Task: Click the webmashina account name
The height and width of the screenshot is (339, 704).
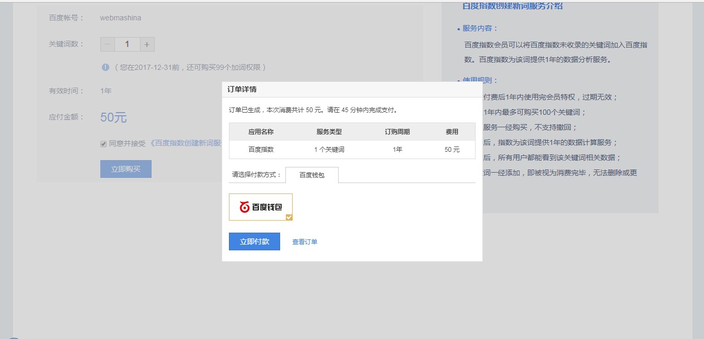Action: click(121, 18)
